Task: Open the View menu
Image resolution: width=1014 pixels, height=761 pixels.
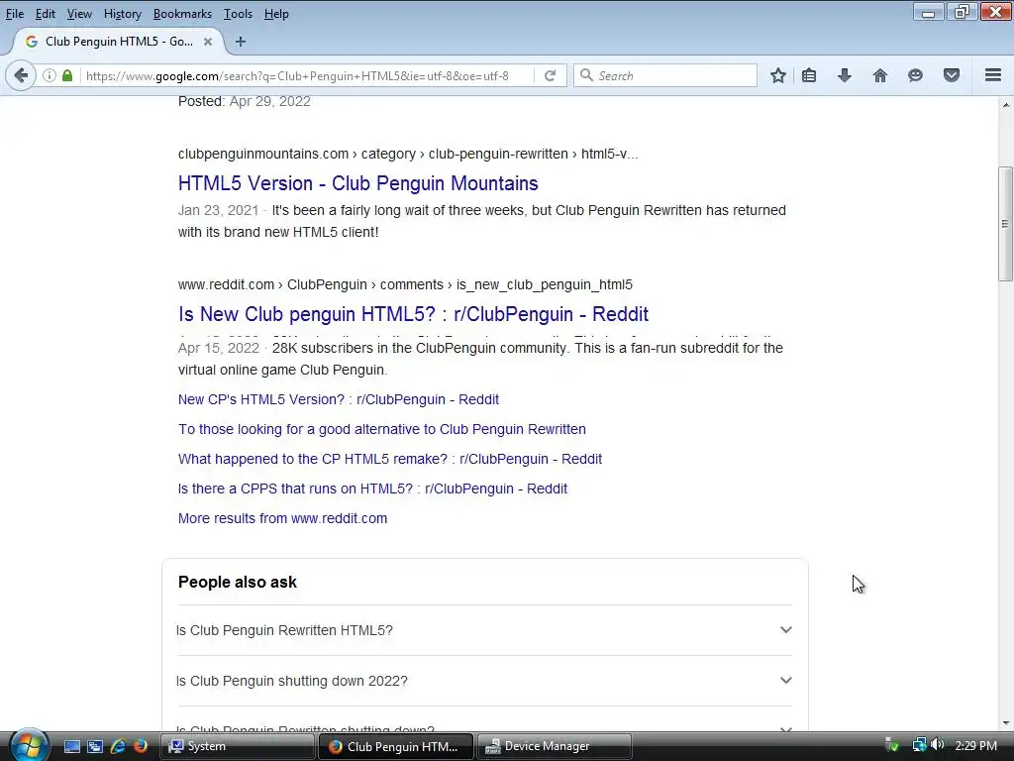Action: tap(79, 14)
